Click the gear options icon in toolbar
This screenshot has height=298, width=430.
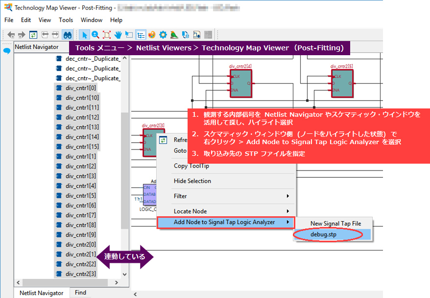click(163, 35)
